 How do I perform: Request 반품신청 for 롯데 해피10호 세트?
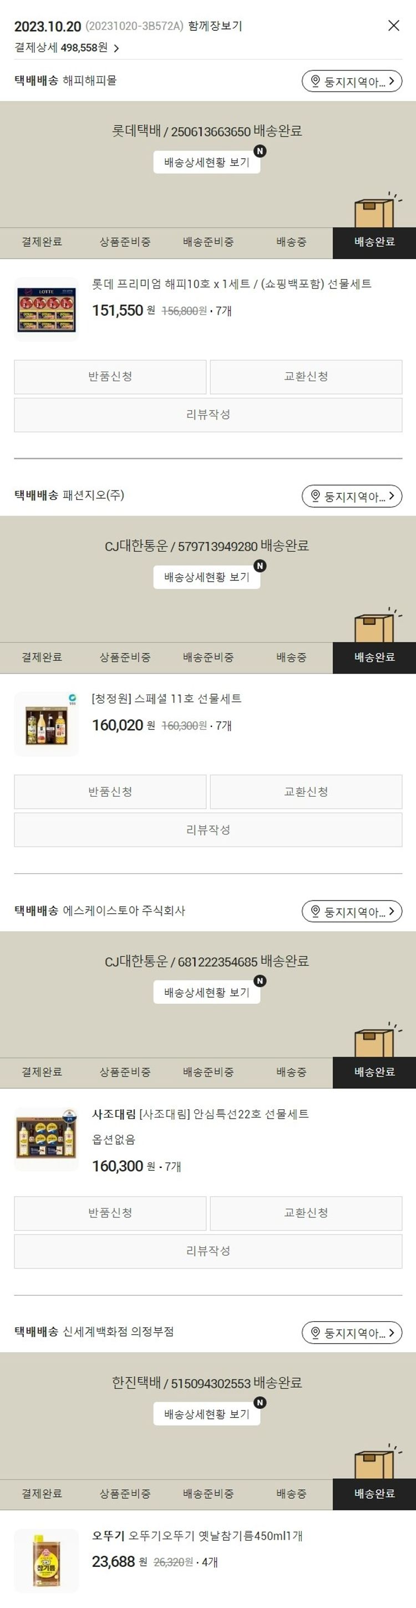coord(110,376)
